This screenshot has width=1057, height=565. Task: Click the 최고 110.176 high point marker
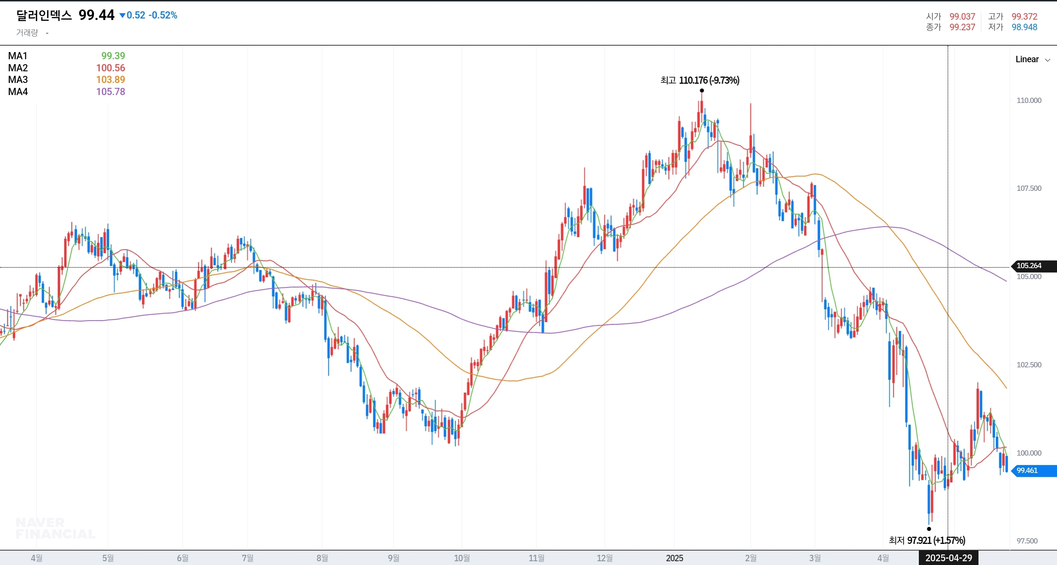702,91
